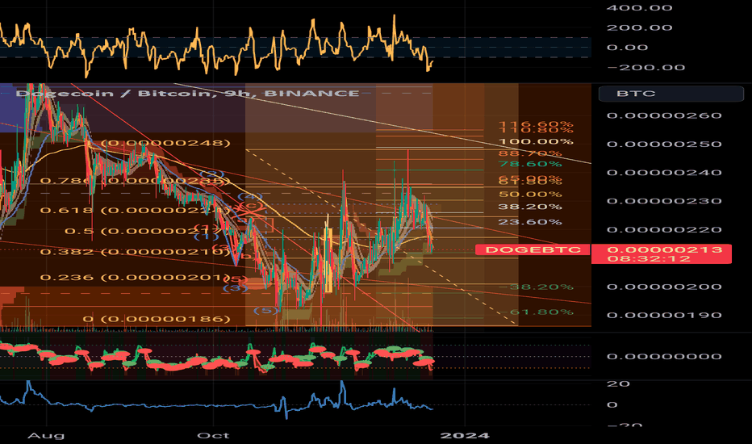
Task: Click the 0.00000200 price axis value
Action: (x=664, y=287)
